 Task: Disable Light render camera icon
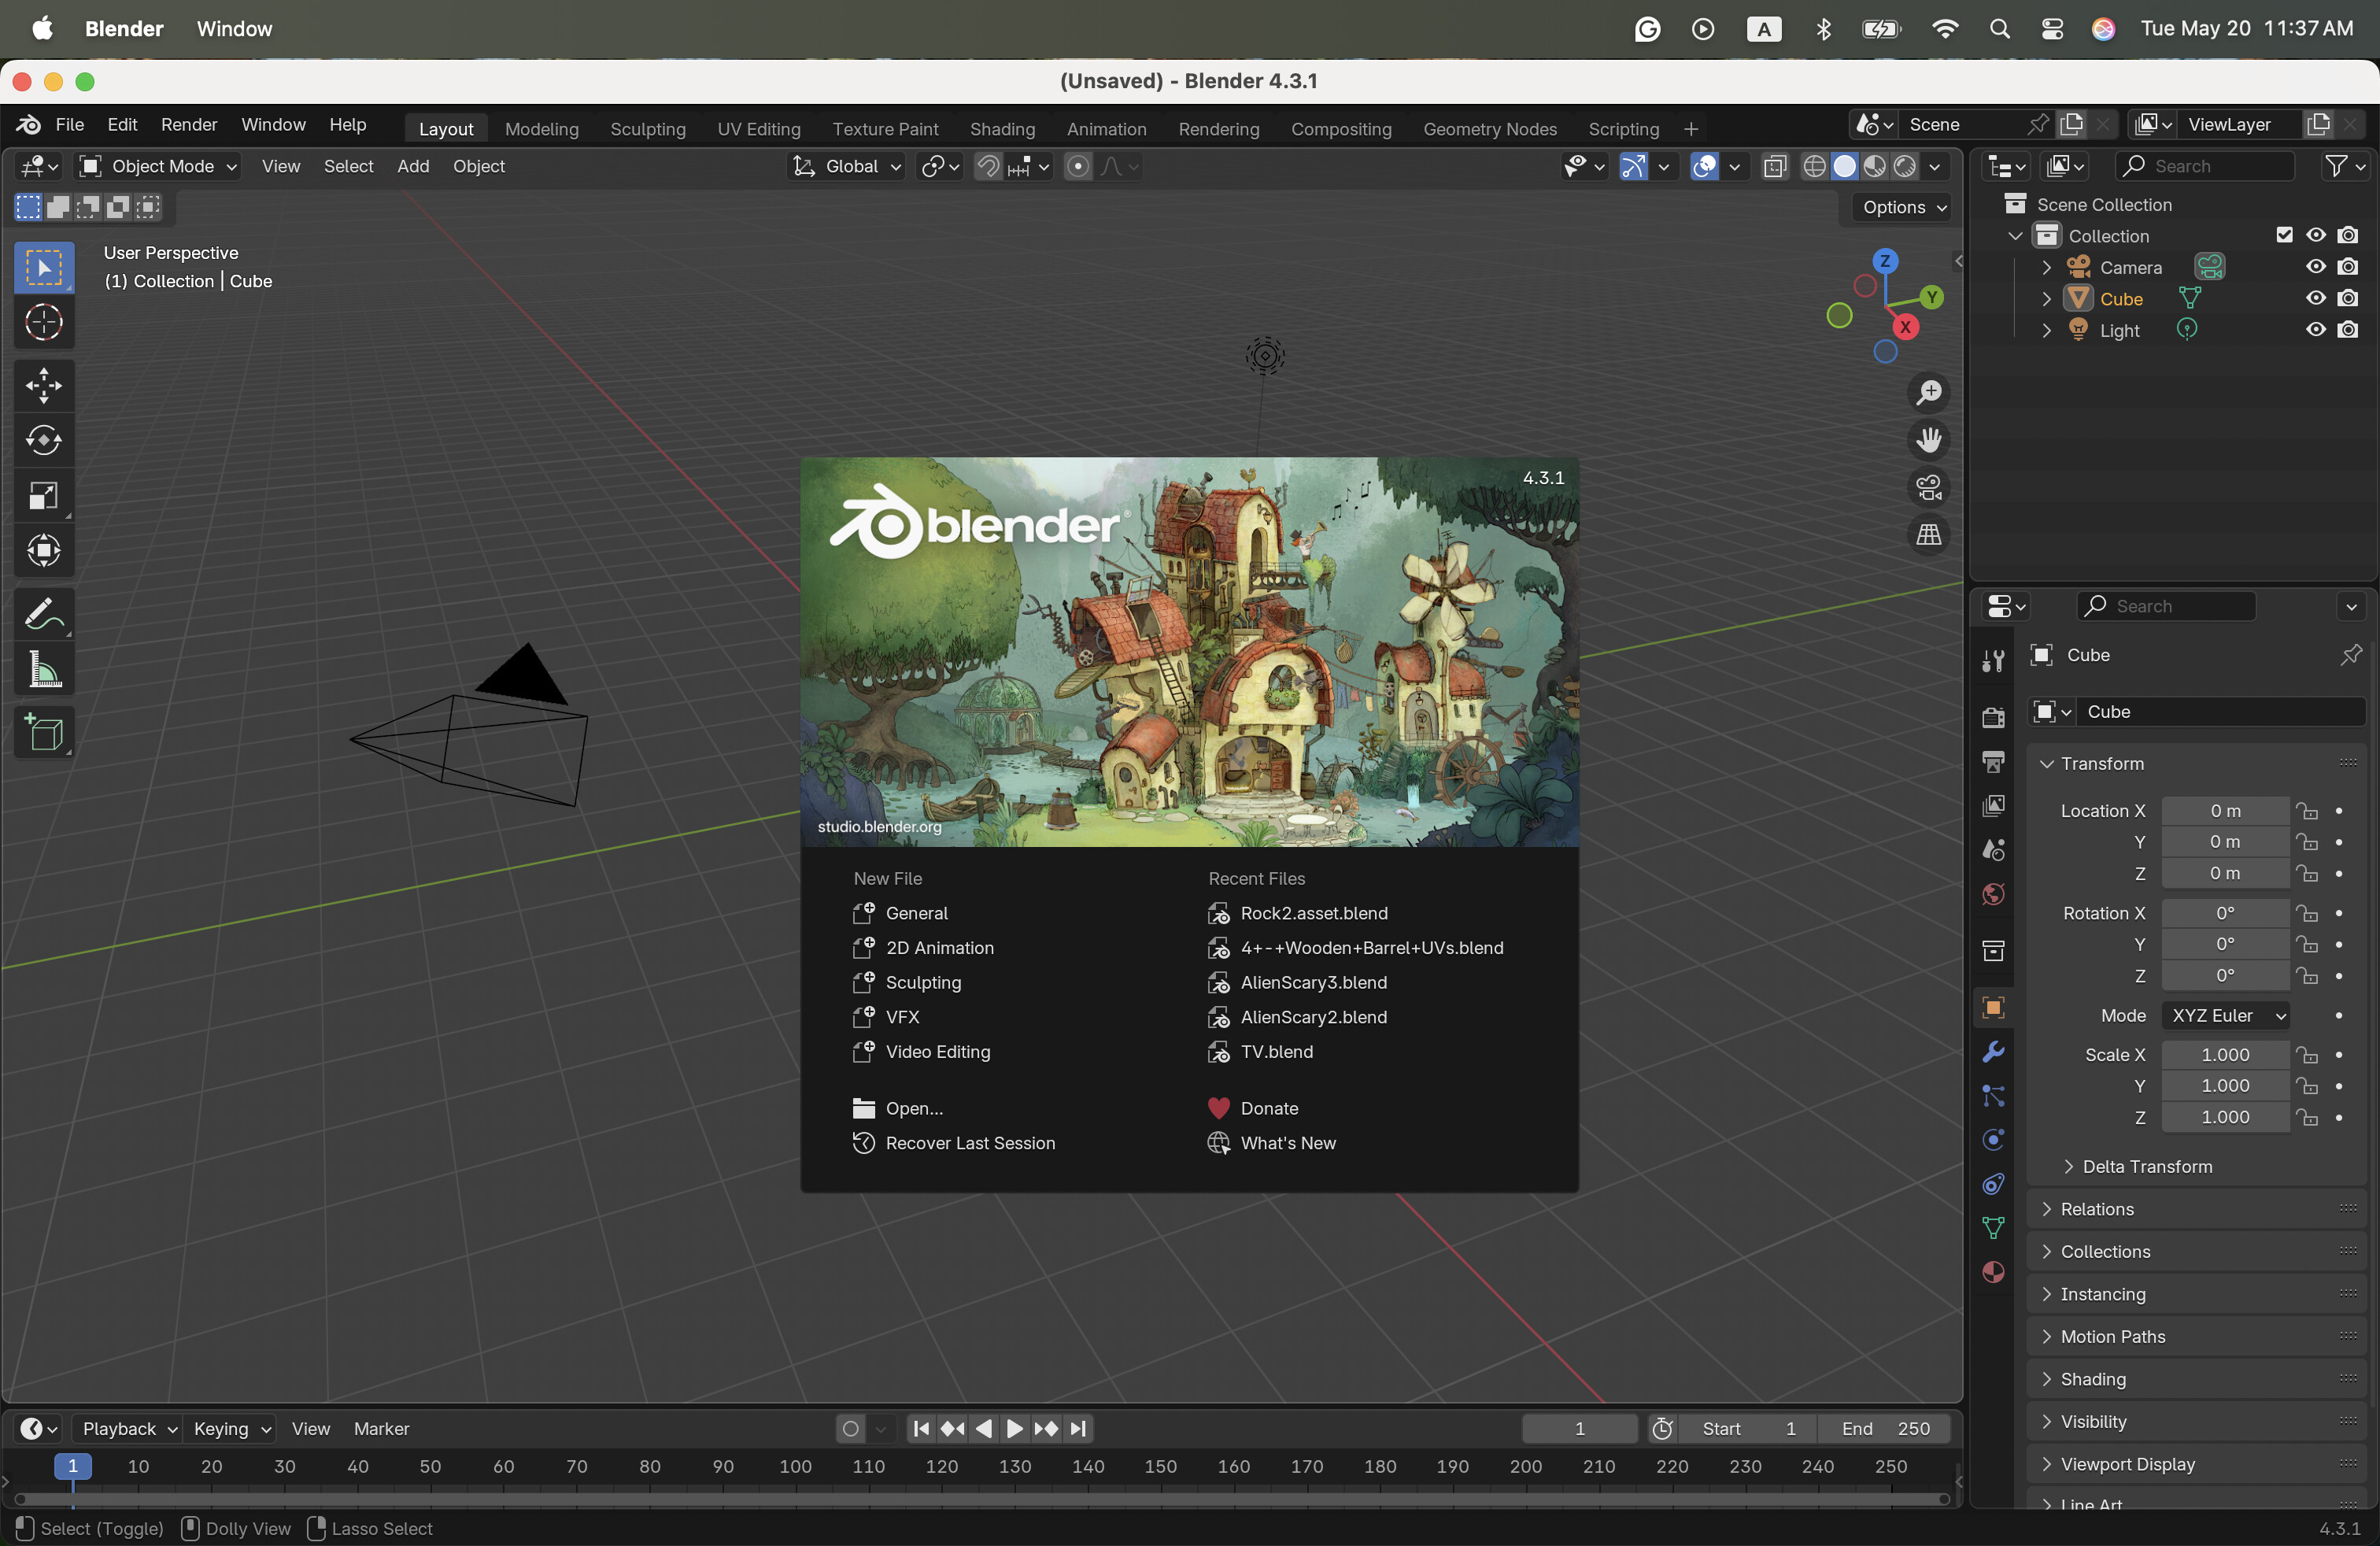click(2348, 330)
